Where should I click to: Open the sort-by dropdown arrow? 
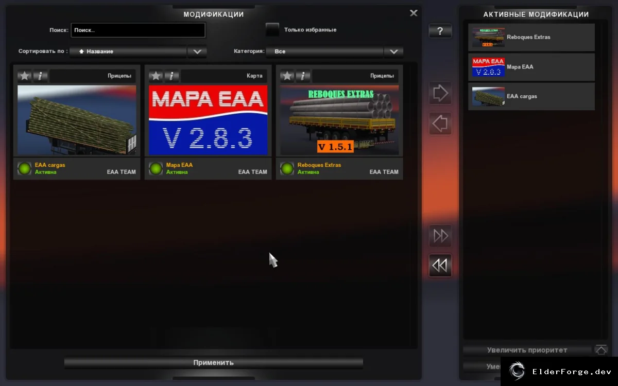click(197, 51)
